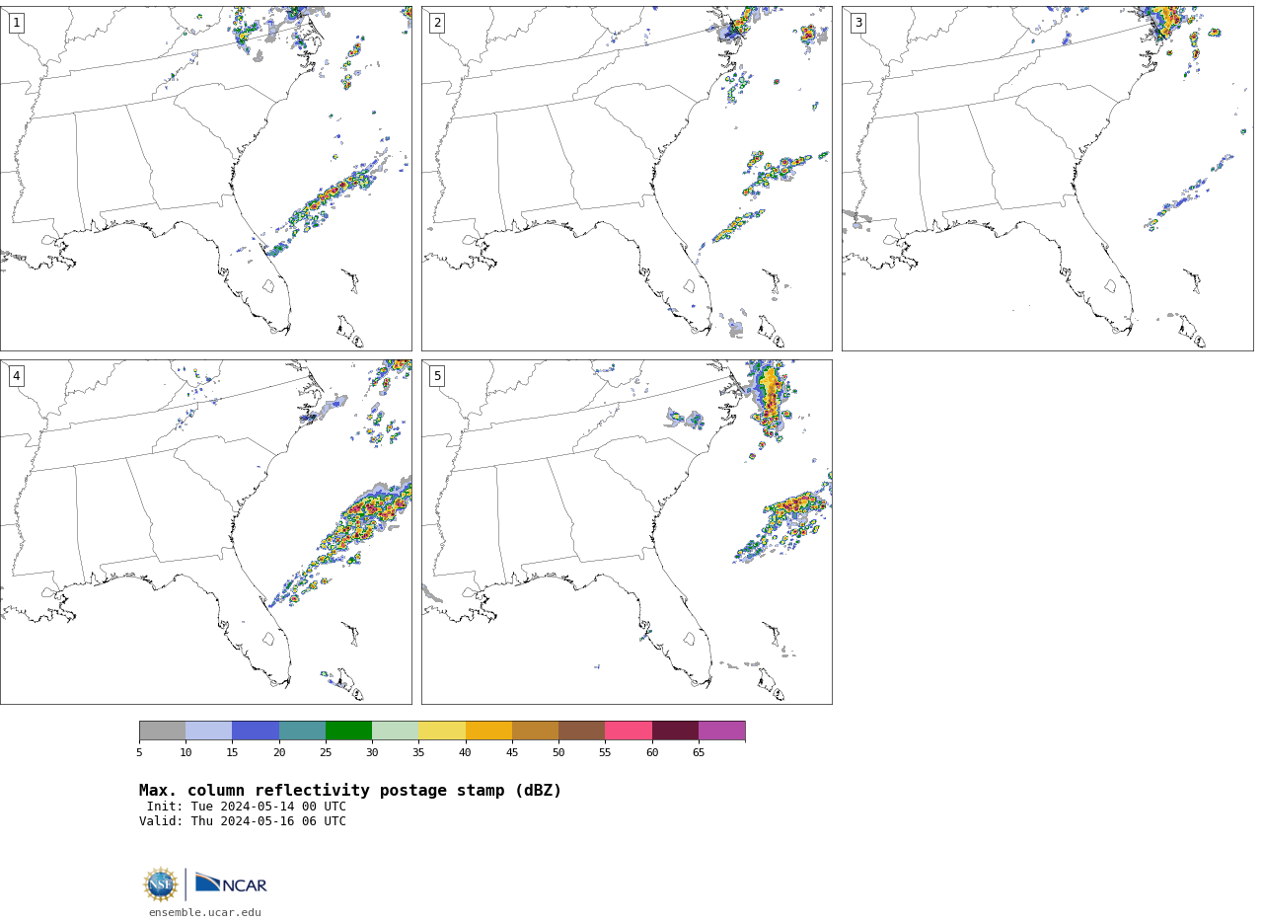The image size is (1263, 924).
Task: Click the colorbar tick label 50
Action: [x=558, y=752]
